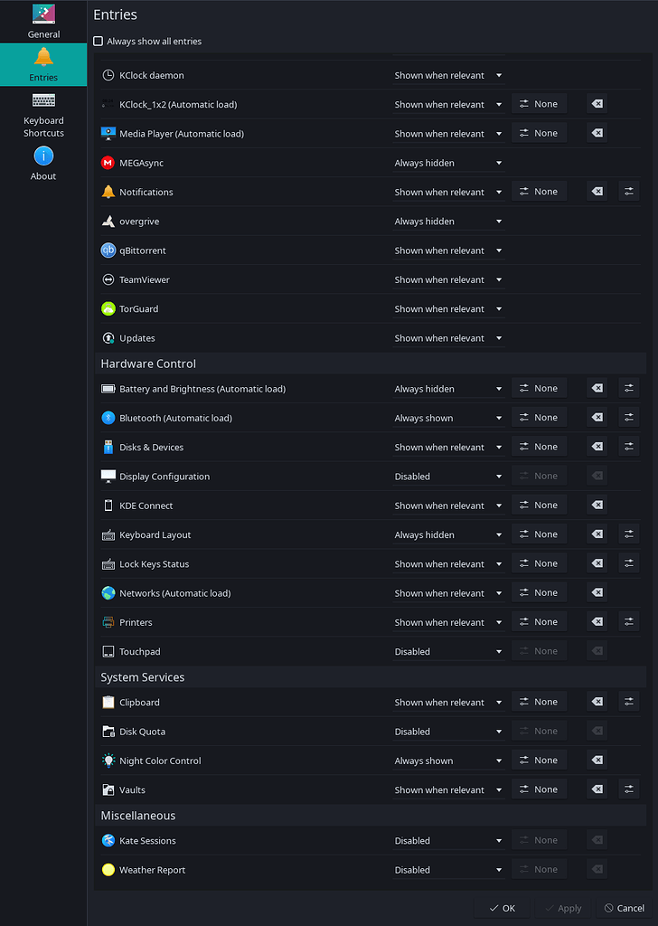Click the TeamViewer icon
The image size is (658, 926).
click(x=110, y=279)
